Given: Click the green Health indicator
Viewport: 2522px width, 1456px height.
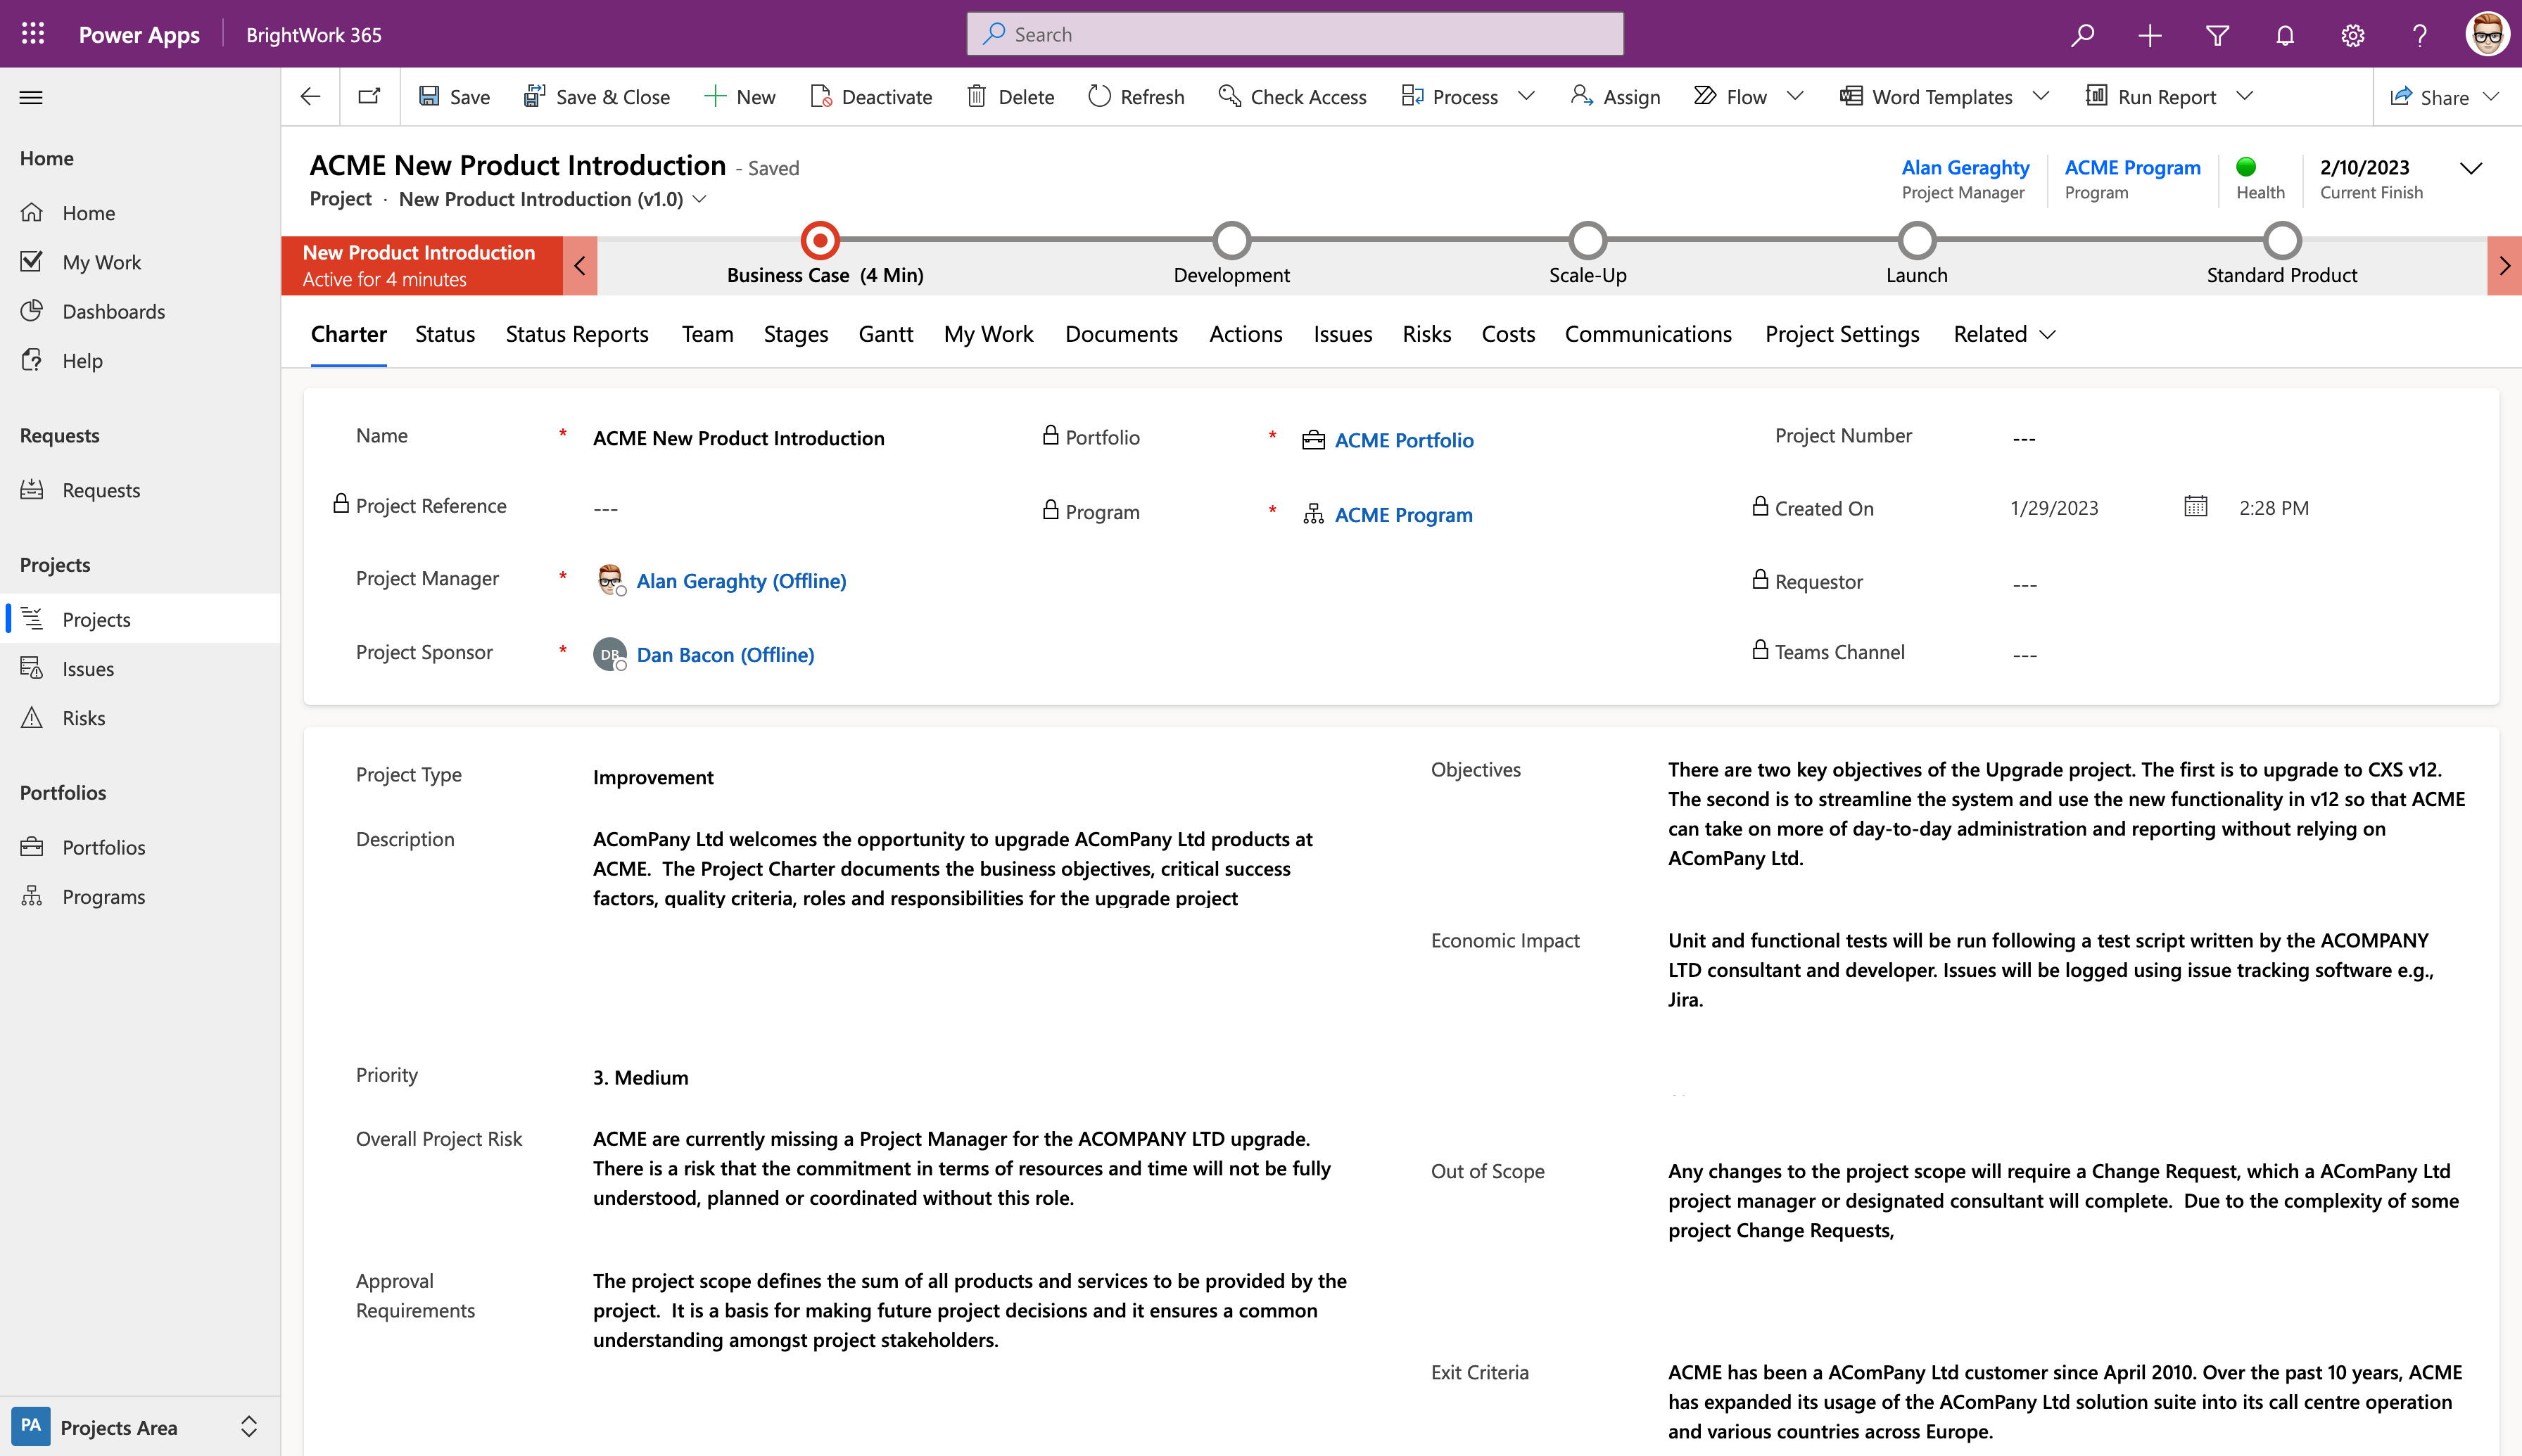Looking at the screenshot, I should (x=2246, y=166).
